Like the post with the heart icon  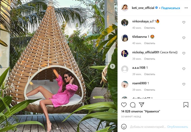[x=124, y=105]
